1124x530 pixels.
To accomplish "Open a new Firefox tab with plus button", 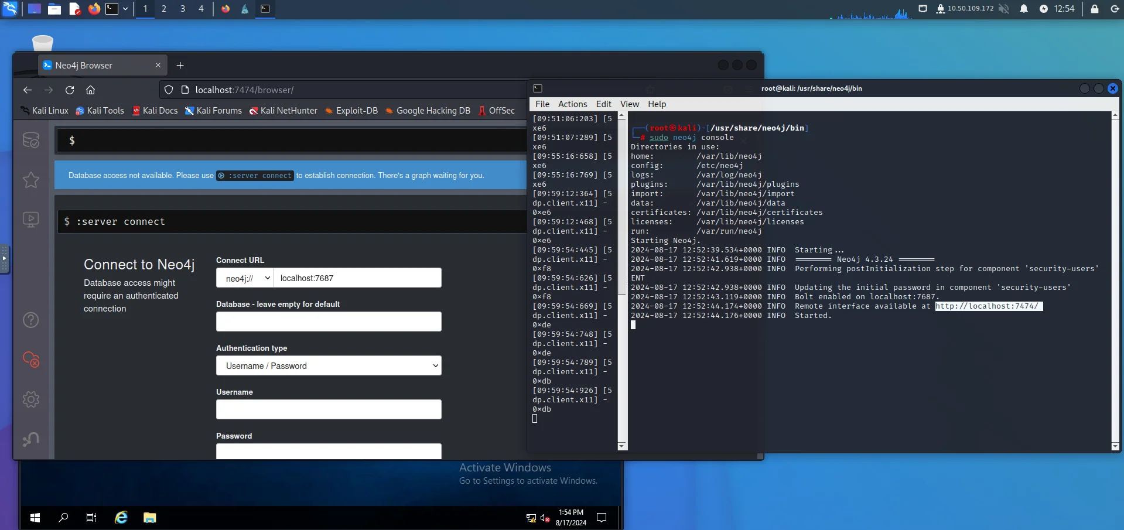I will click(180, 66).
